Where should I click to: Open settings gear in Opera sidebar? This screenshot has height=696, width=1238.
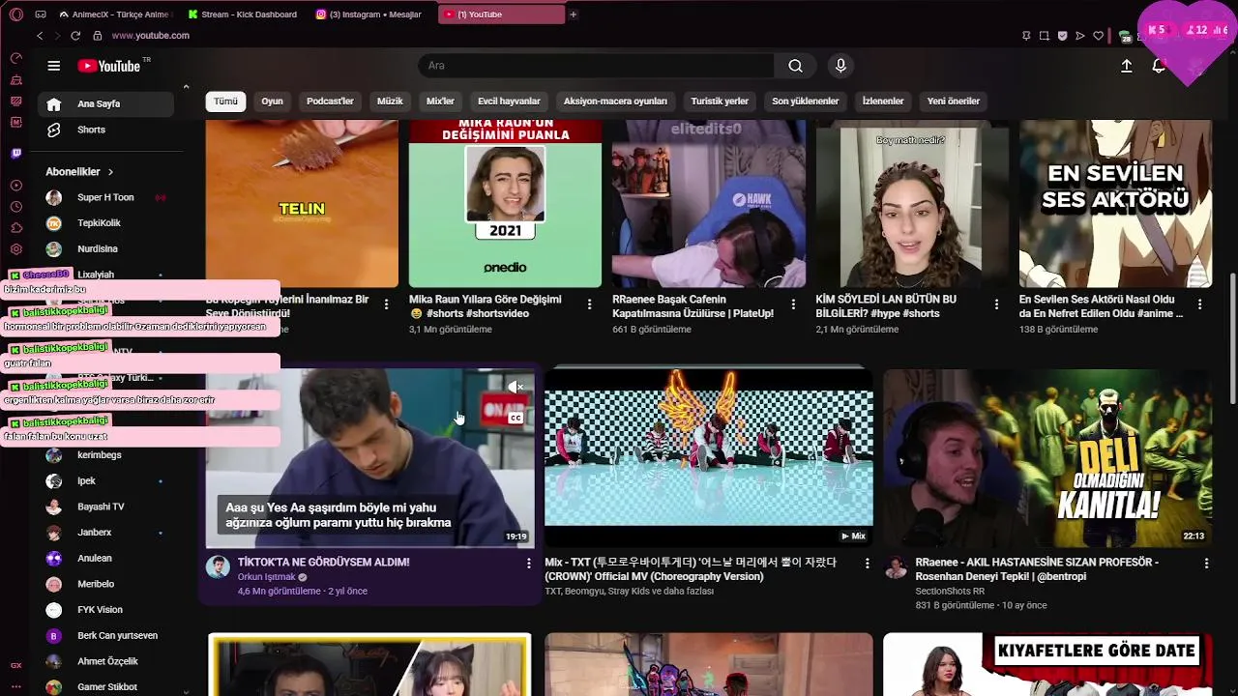click(x=16, y=249)
